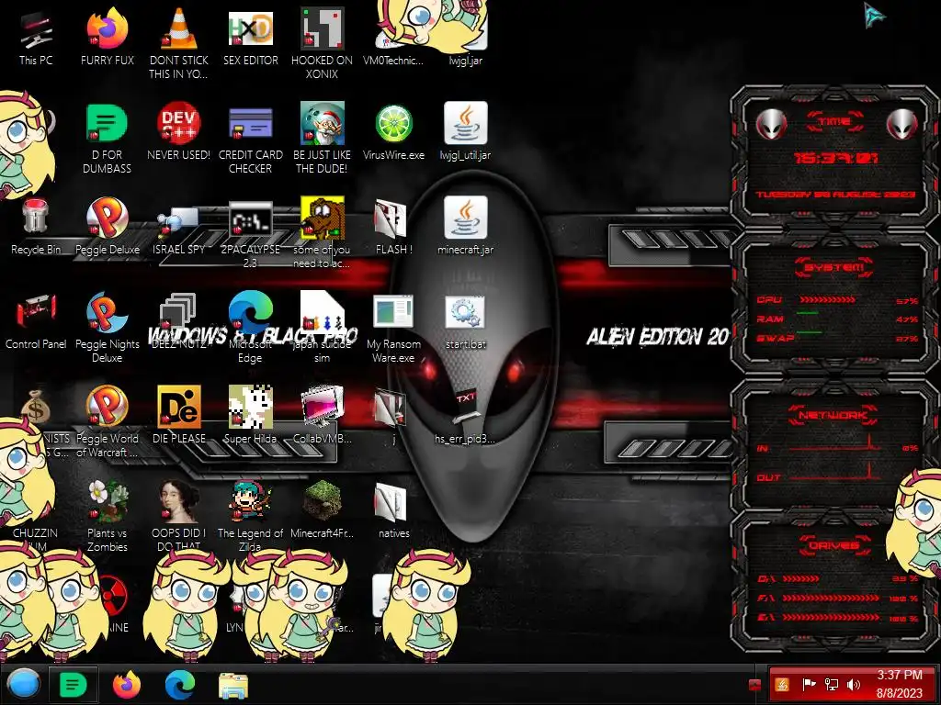Screen dimensions: 941x705
Task: Open the Java tray icon
Action: 781,684
